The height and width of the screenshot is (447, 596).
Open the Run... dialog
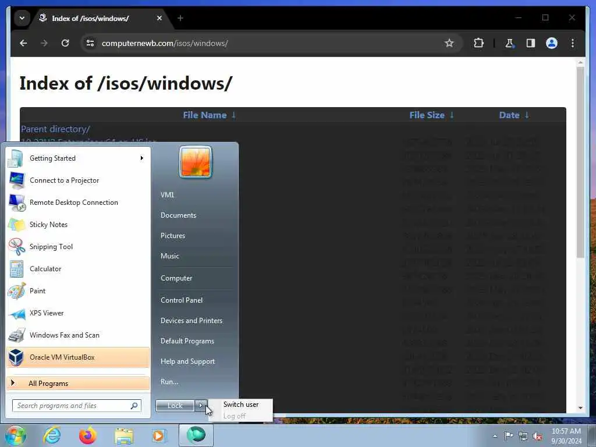click(169, 382)
